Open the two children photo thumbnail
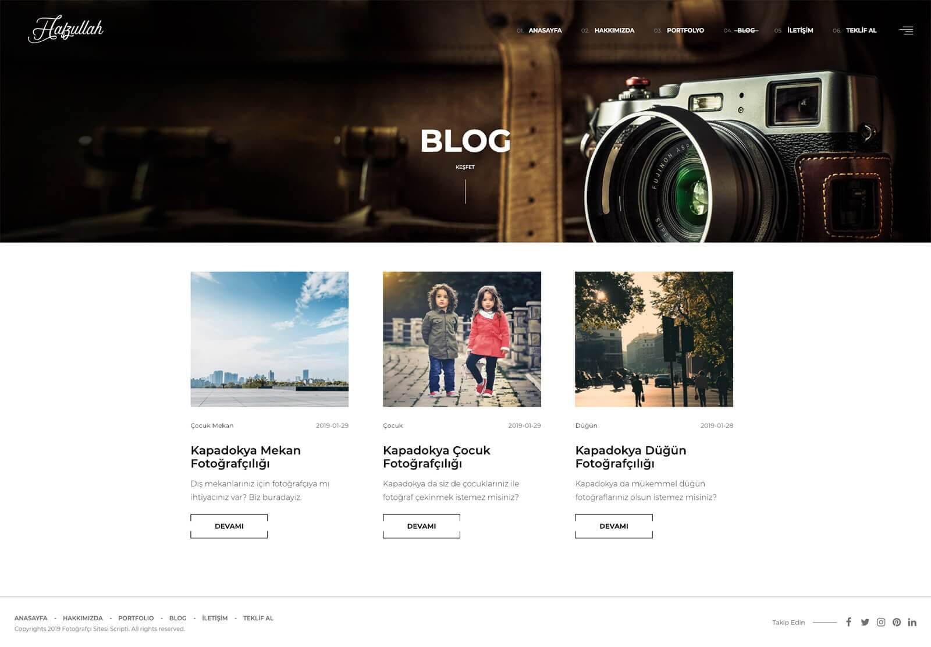Screen dimensions: 931x647 [x=461, y=339]
